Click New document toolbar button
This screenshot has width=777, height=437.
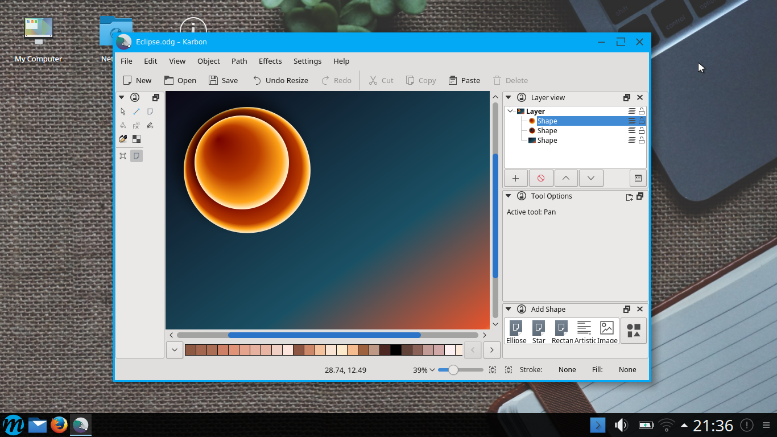point(137,80)
